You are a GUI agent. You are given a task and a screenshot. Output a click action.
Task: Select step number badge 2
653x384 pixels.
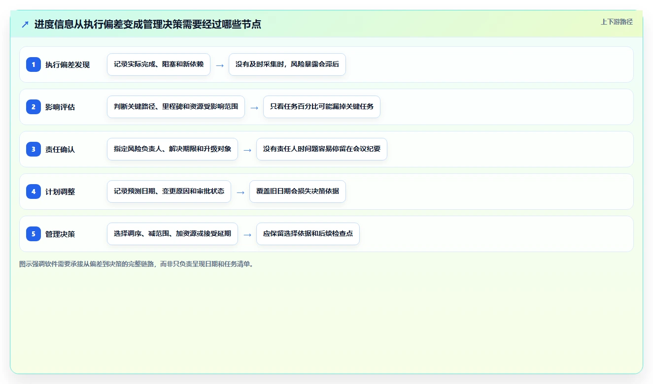[x=34, y=107]
